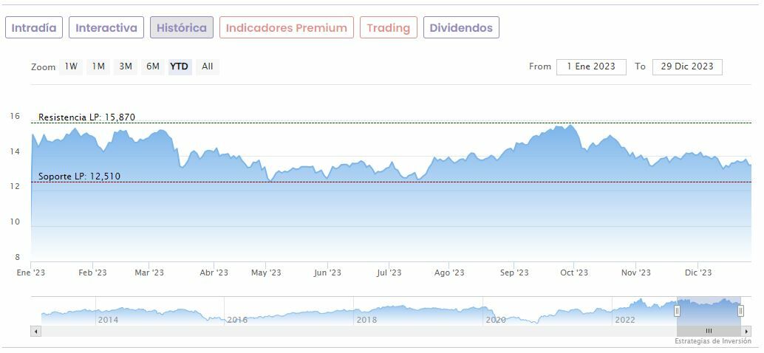The image size is (764, 353).
Task: Click the navigator right range handle
Action: [x=740, y=312]
